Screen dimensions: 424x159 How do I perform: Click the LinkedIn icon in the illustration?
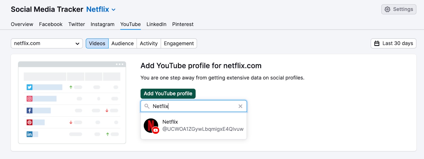click(x=29, y=134)
